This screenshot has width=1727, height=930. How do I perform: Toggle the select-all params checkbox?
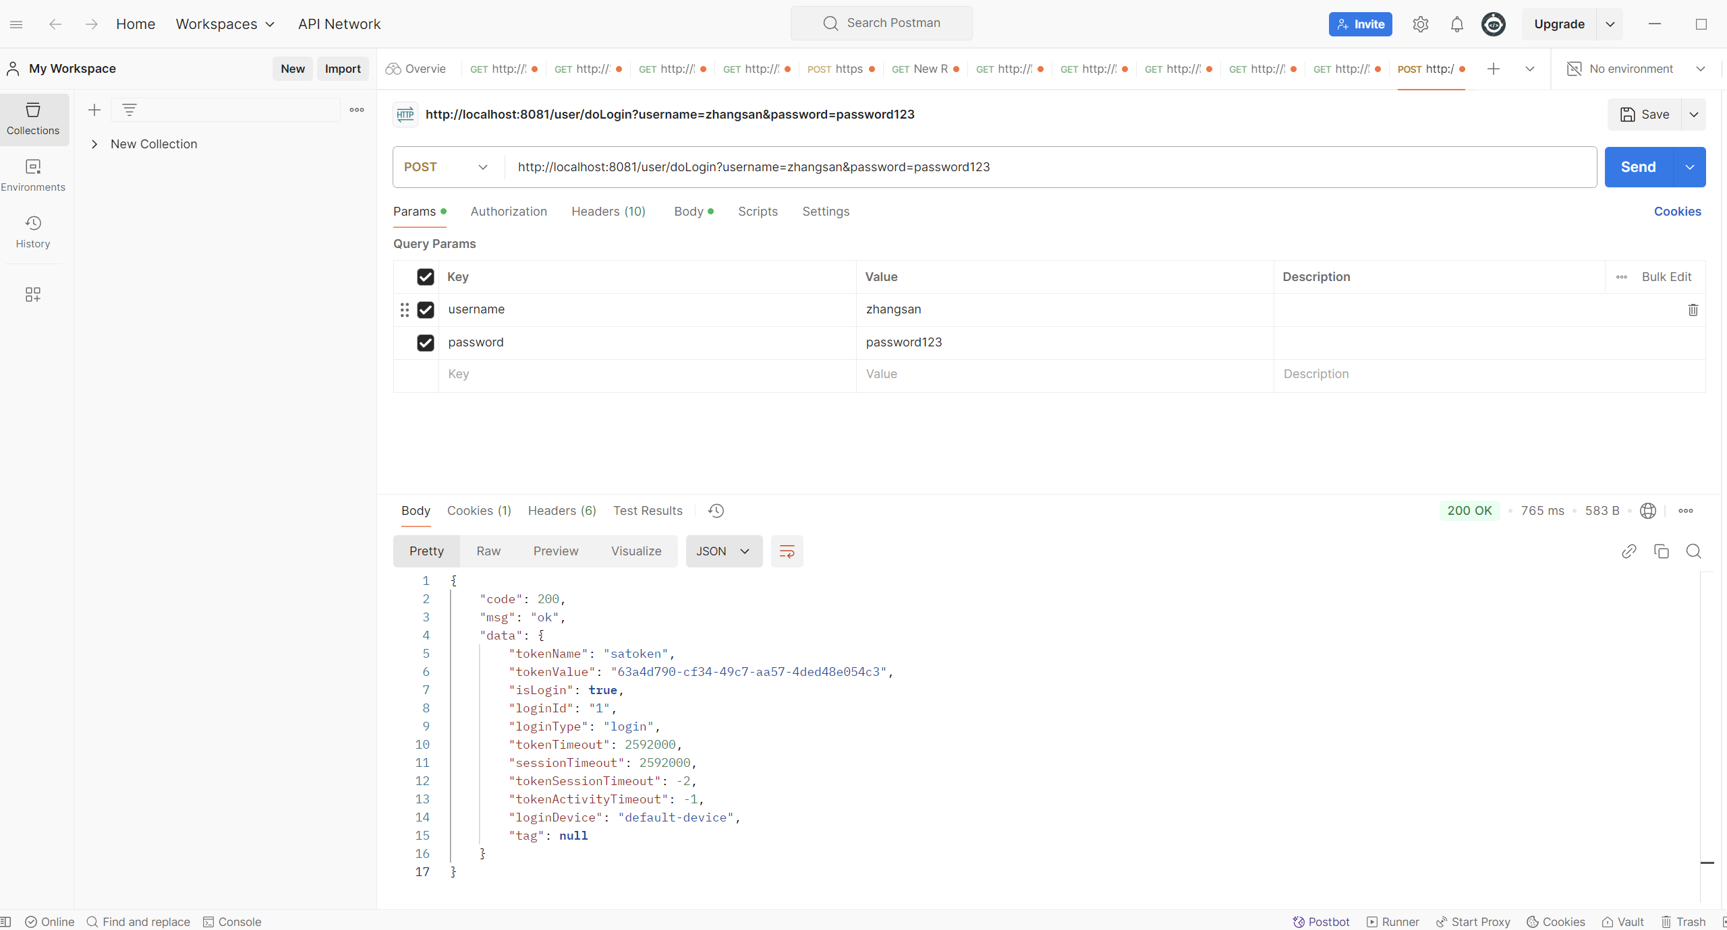[x=426, y=276]
